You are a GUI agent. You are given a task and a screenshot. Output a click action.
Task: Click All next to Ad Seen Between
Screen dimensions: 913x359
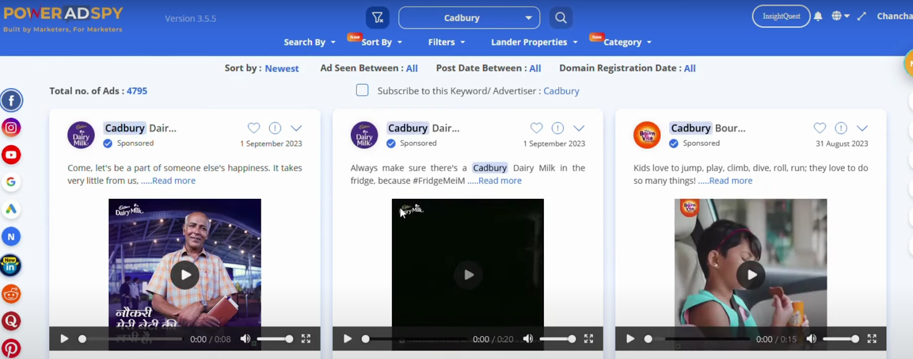(412, 68)
